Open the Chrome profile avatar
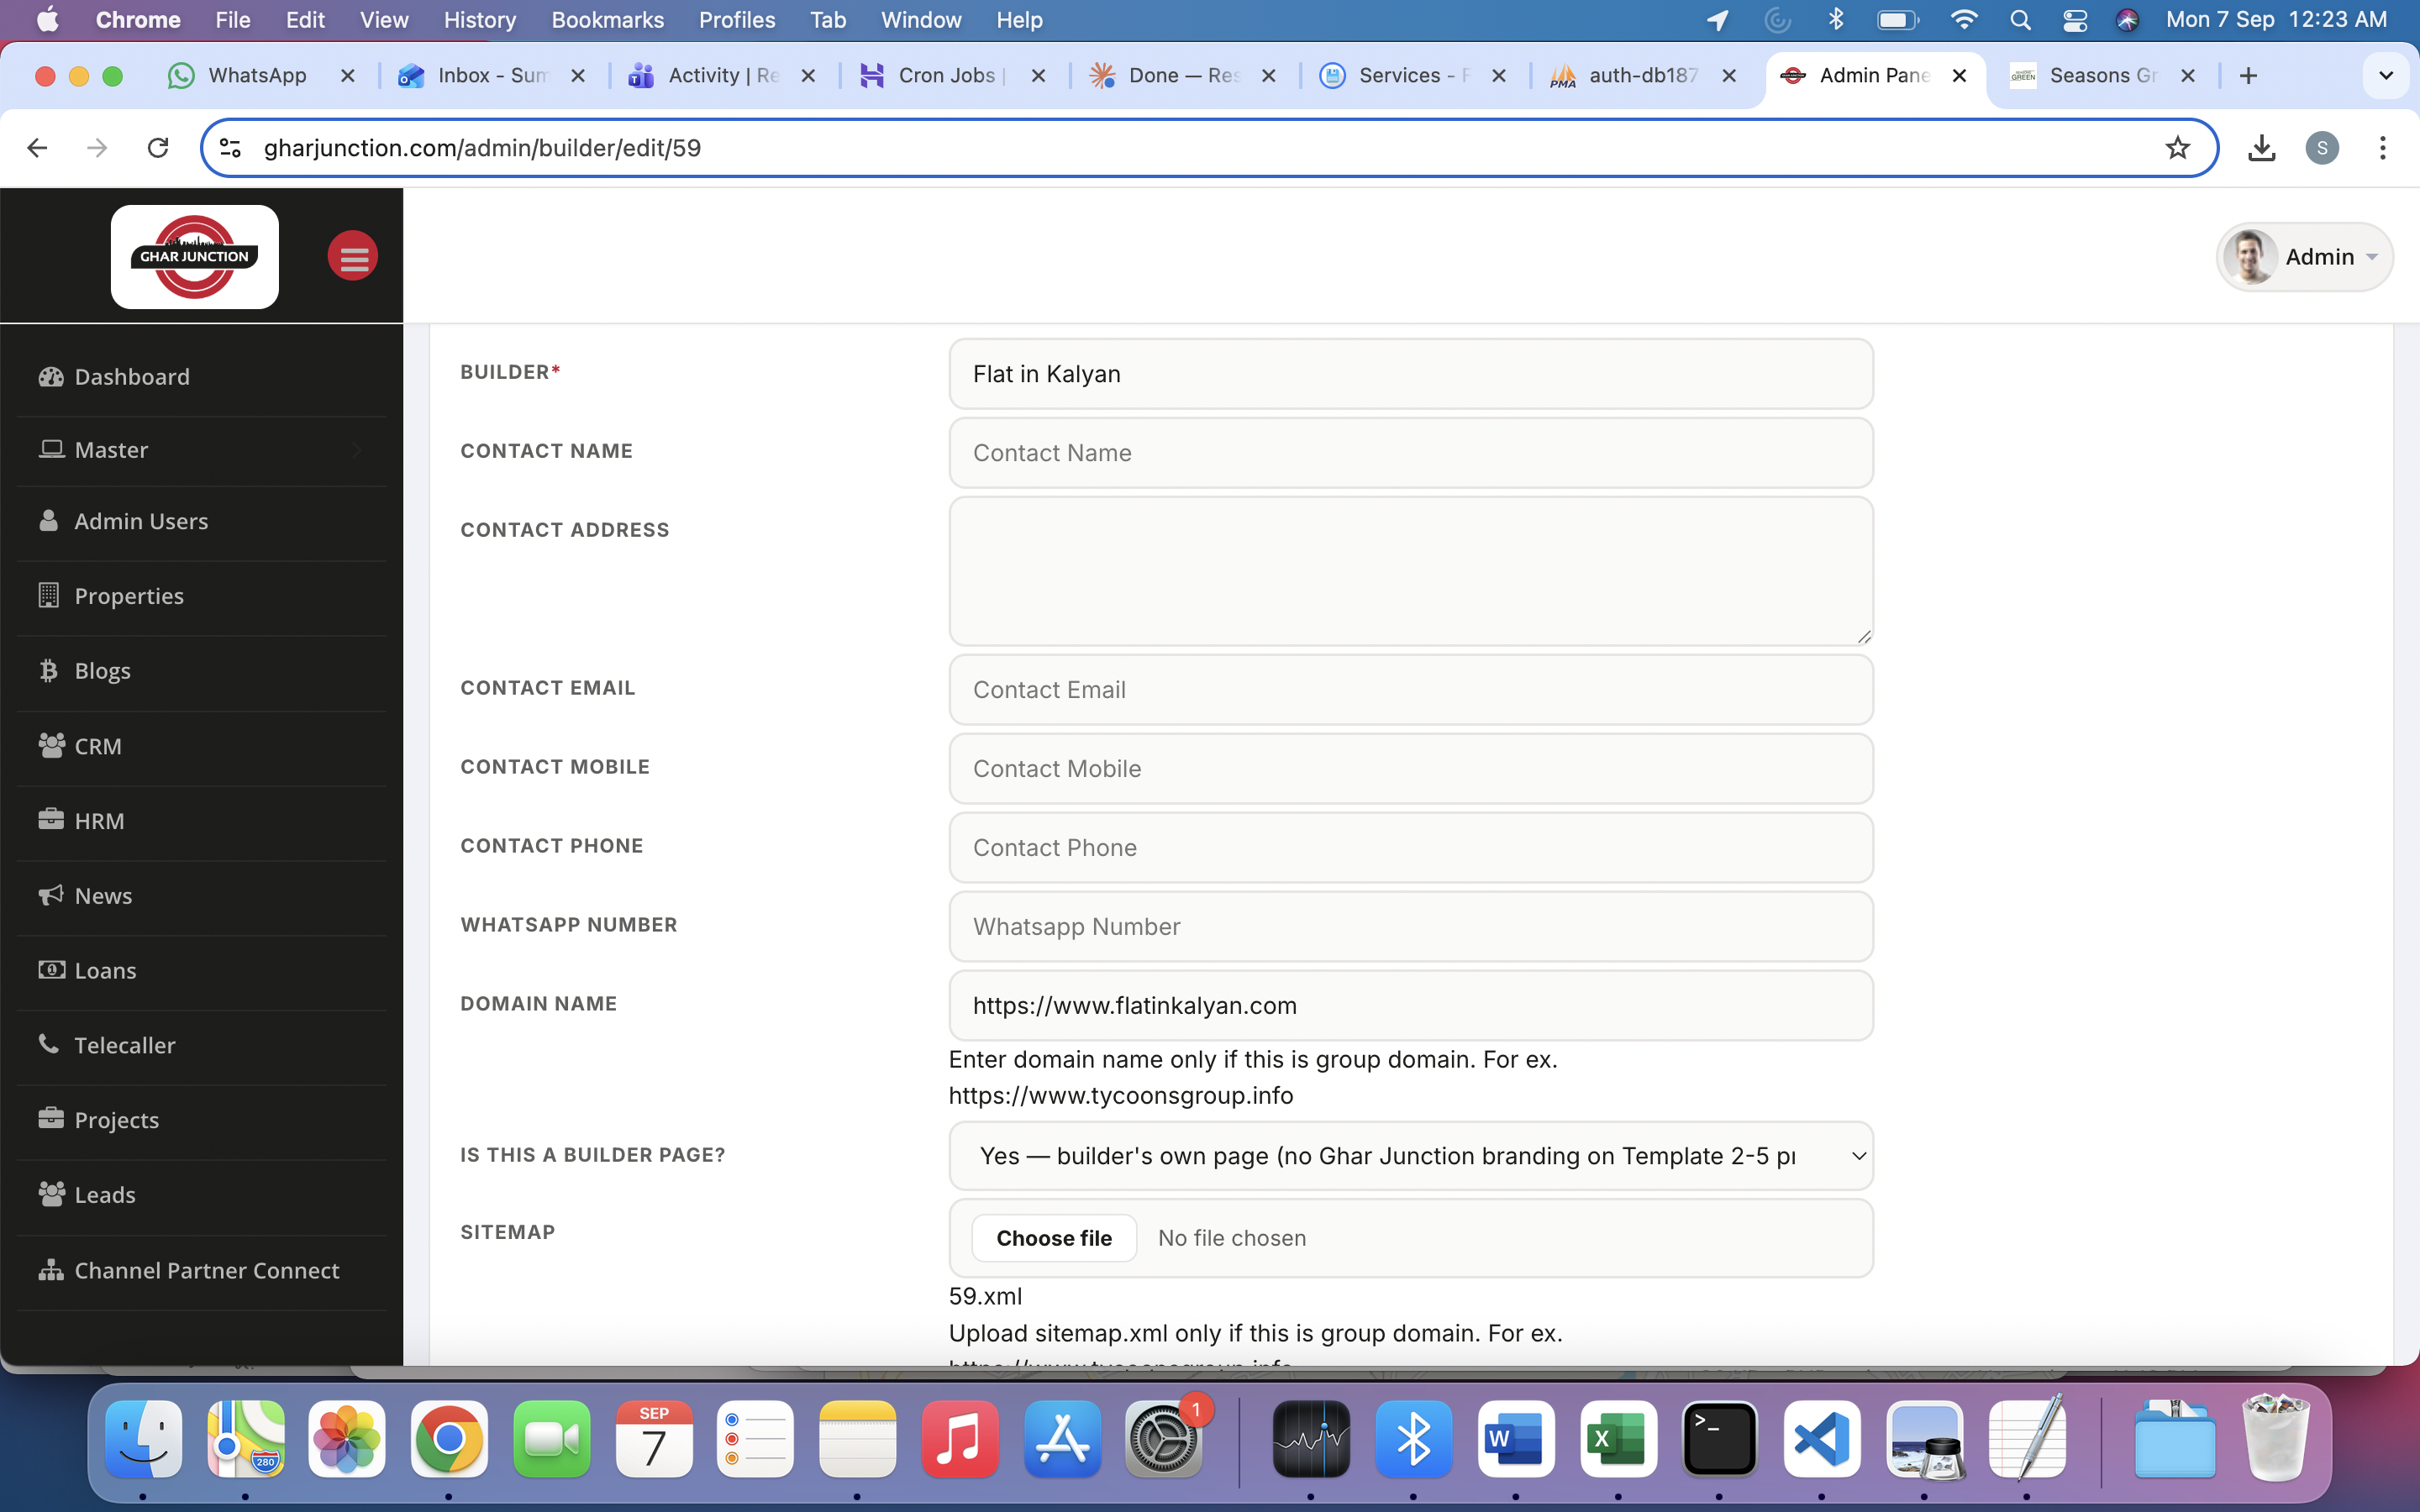 tap(2322, 148)
